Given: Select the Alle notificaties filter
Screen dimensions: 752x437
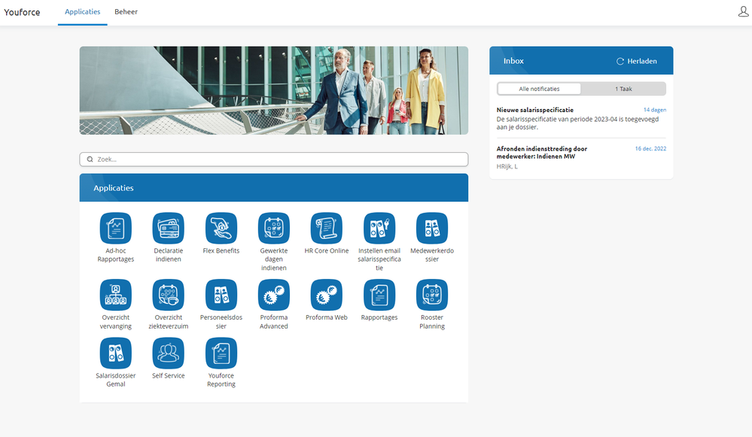Looking at the screenshot, I should (x=539, y=89).
